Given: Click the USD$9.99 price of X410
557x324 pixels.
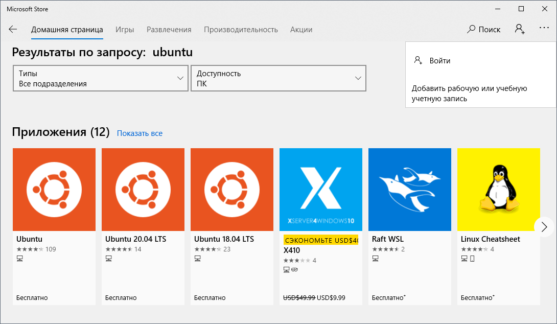Looking at the screenshot, I should pyautogui.click(x=331, y=298).
